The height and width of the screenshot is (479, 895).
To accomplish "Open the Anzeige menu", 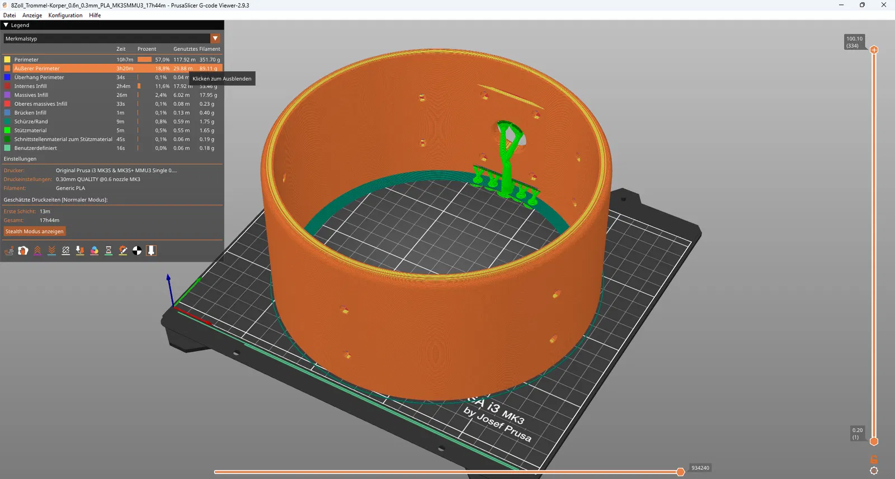I will (x=32, y=15).
